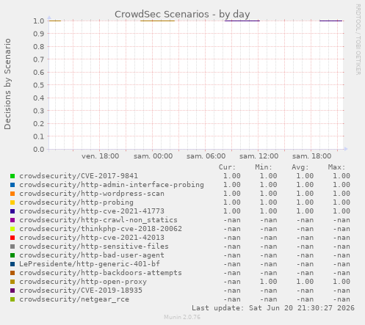Select the LePresidente/http-generic-401-bf label
The height and width of the screenshot is (325, 365).
[90, 264]
